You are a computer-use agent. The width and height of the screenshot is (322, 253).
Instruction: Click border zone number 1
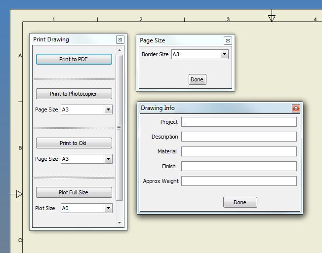54,19
